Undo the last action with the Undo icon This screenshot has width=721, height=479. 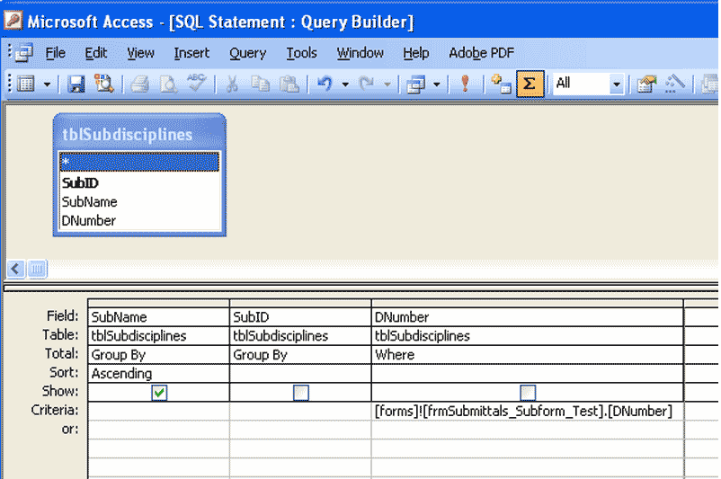click(x=325, y=84)
